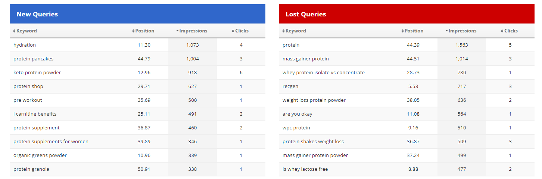This screenshot has height=179, width=542.
Task: Click sort arrows icon beside New Queries Keyword
Action: pyautogui.click(x=15, y=31)
